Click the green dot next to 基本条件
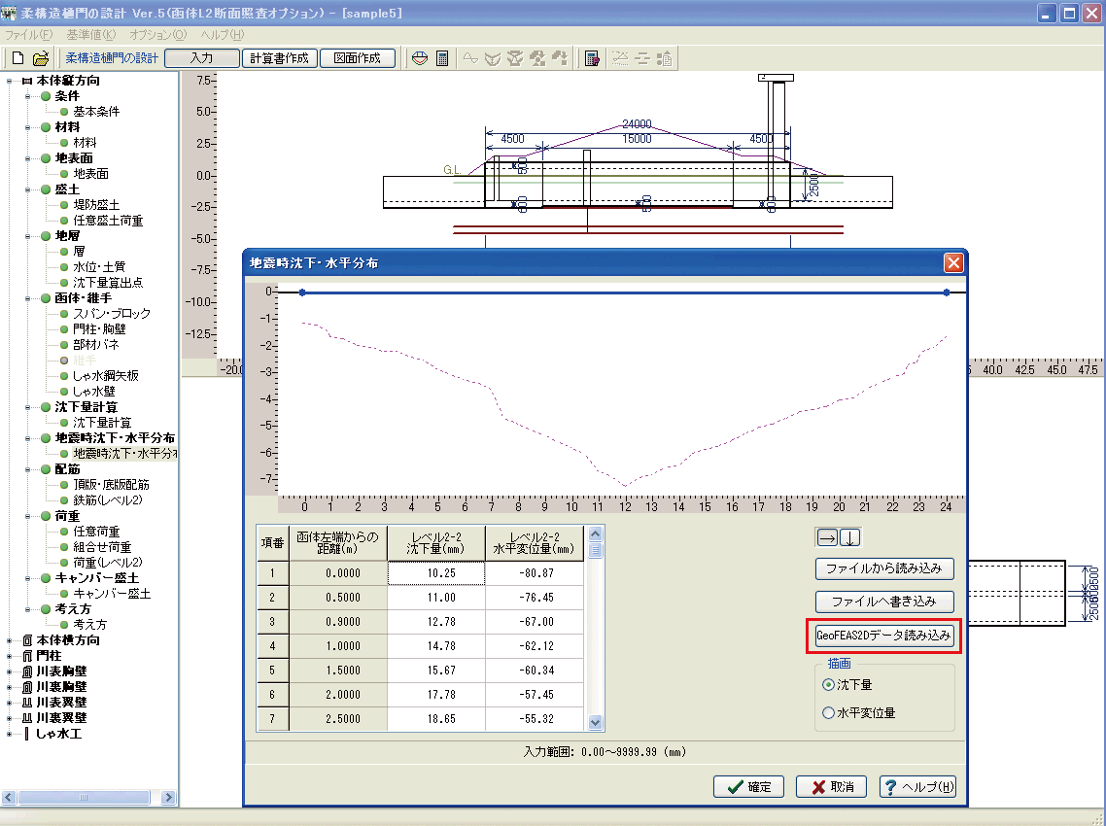This screenshot has width=1106, height=826. pos(64,112)
